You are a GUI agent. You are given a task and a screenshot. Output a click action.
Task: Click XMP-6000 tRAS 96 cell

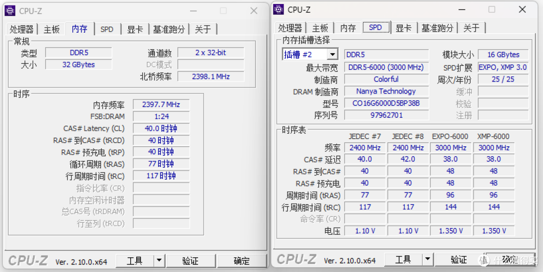tap(494, 195)
